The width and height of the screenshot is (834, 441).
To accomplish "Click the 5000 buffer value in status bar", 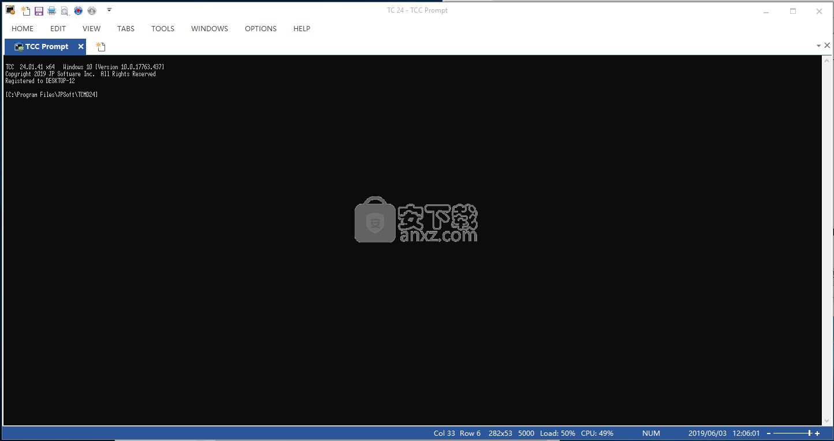I will click(526, 433).
